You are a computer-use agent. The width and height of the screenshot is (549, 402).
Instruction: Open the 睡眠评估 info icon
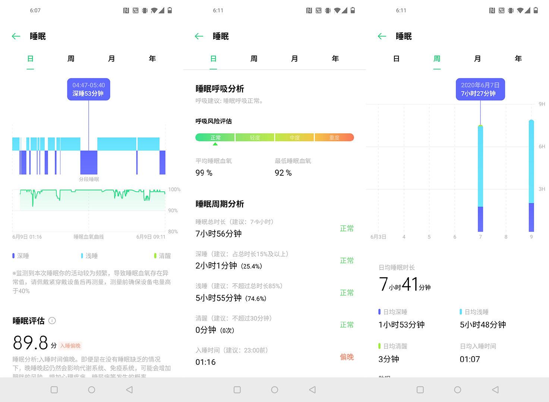(52, 321)
